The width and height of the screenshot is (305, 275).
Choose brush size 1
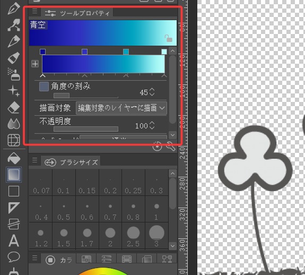coord(156,209)
